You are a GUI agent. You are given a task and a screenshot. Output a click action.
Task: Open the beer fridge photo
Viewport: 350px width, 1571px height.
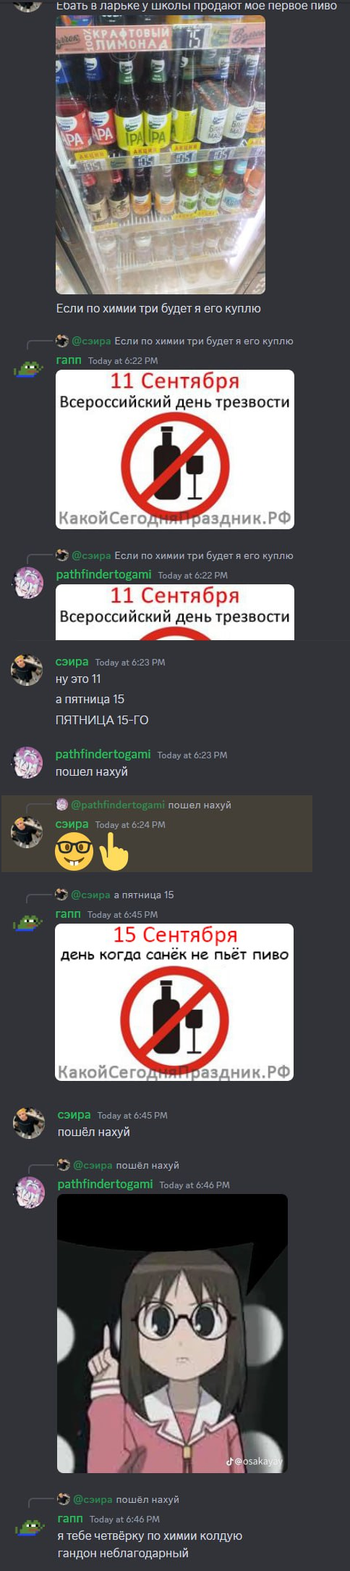tap(161, 154)
